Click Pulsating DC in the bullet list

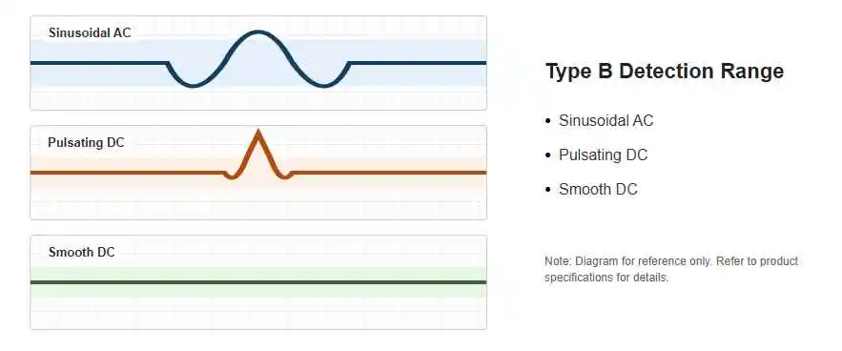603,155
